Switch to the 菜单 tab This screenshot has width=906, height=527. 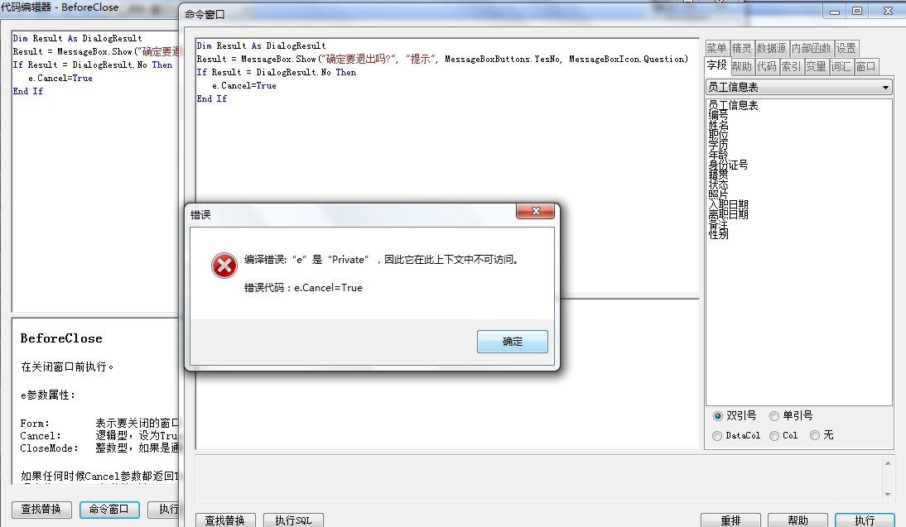717,48
